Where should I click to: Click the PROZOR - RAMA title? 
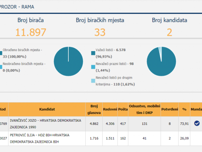17,7
